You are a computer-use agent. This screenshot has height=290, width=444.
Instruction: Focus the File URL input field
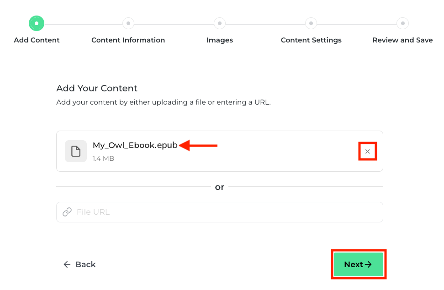tap(224, 212)
